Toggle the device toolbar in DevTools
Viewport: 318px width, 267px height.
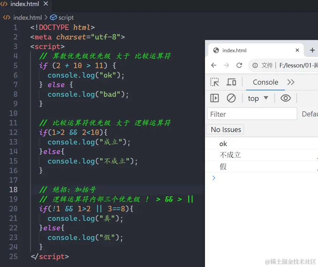click(x=231, y=82)
